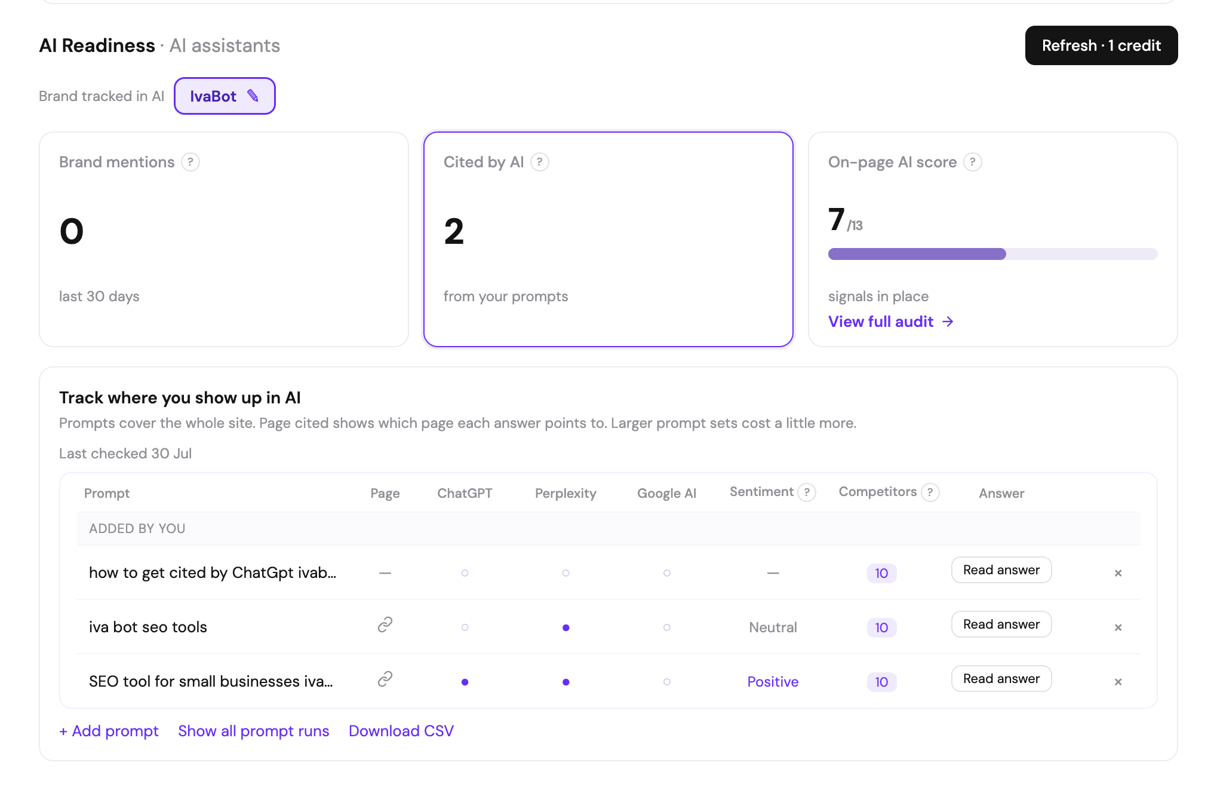
Task: Click the Positive sentiment value
Action: 773,682
